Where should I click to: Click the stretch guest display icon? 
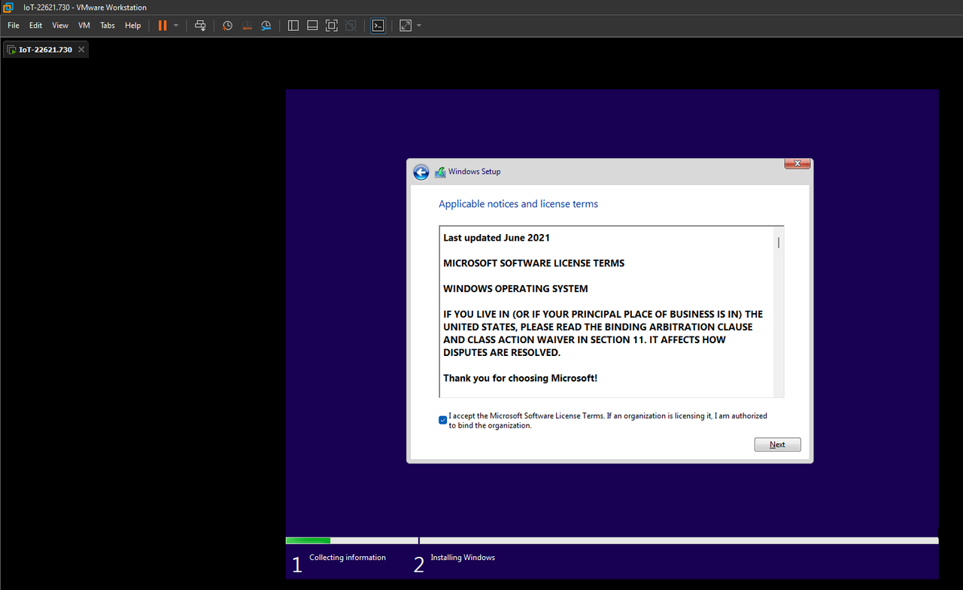click(x=406, y=26)
